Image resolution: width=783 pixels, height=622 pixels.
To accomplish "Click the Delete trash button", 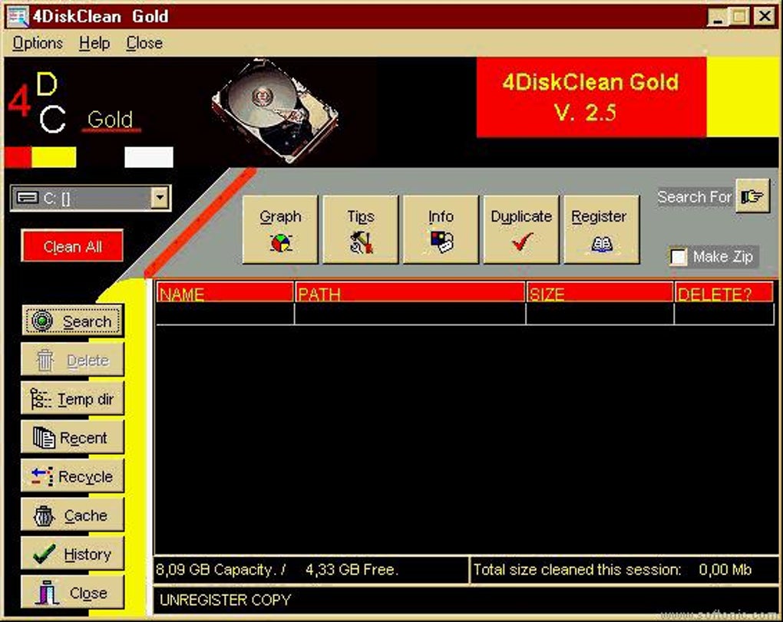I will click(x=73, y=360).
